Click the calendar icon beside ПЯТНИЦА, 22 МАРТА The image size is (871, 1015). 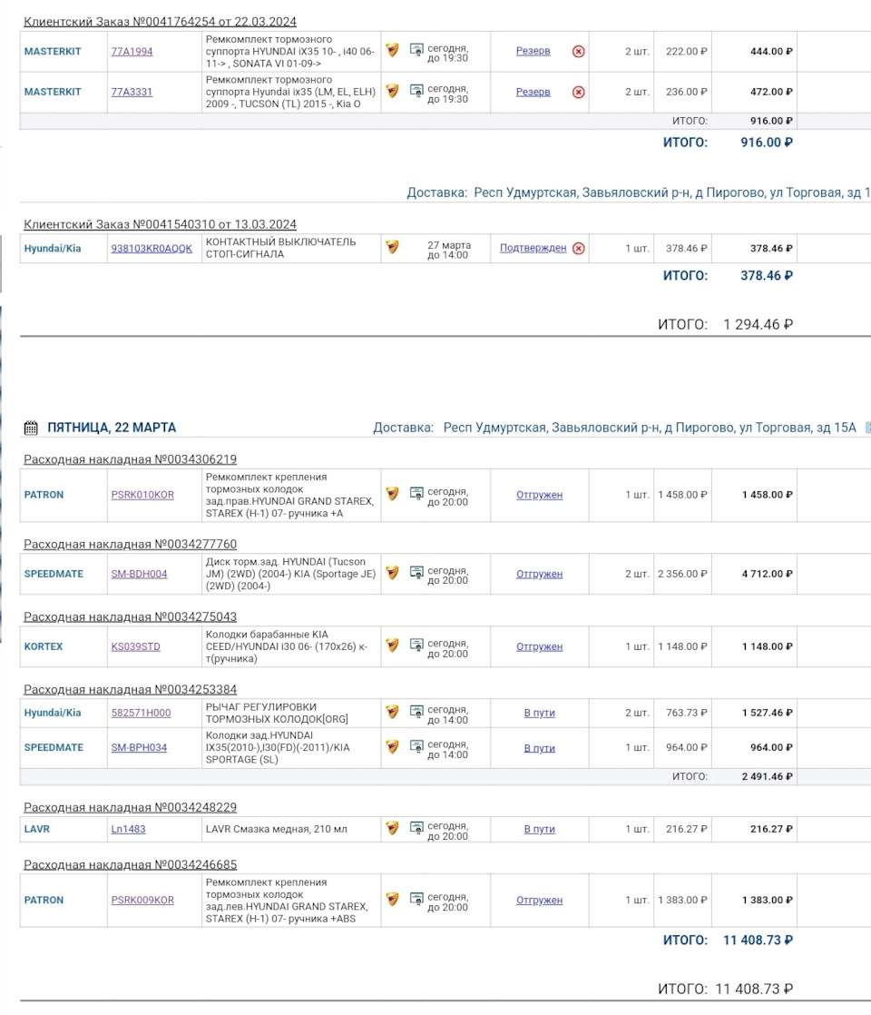(31, 428)
